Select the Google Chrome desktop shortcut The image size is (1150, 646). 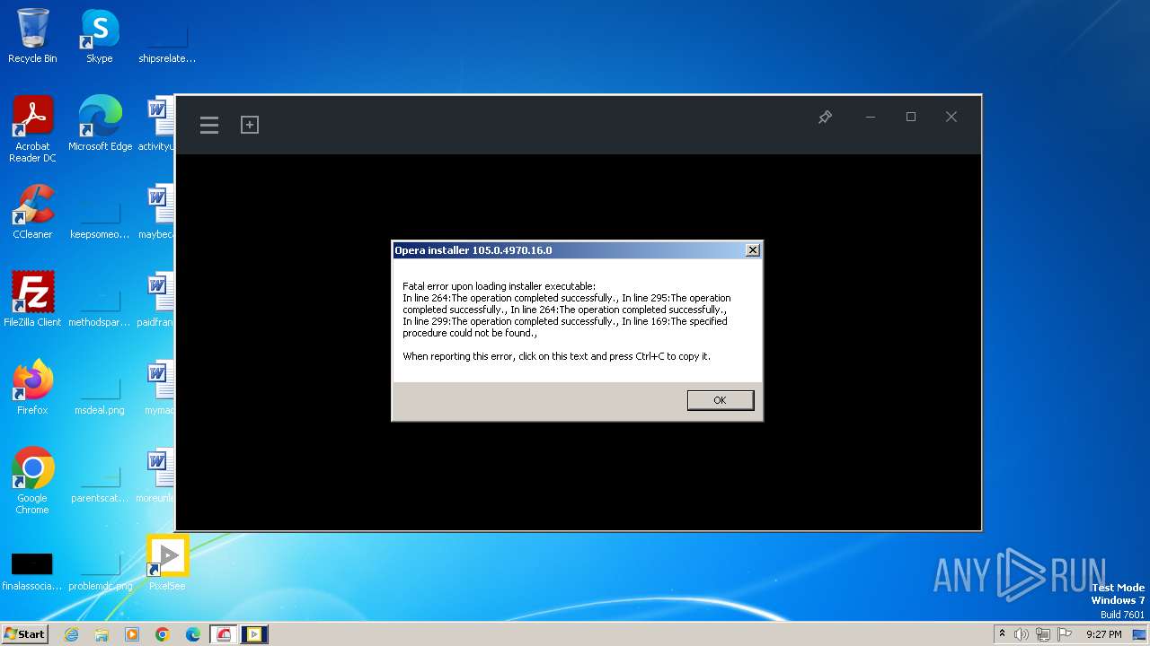(32, 481)
